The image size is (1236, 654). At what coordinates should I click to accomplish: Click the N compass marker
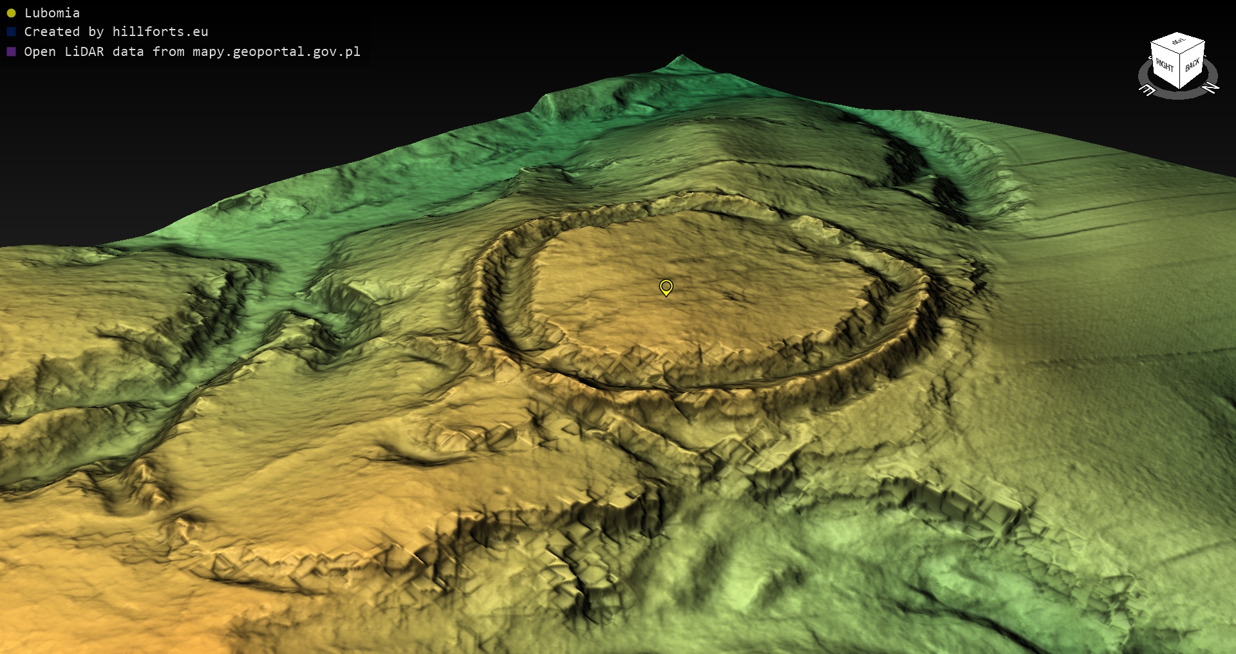pyautogui.click(x=1210, y=87)
